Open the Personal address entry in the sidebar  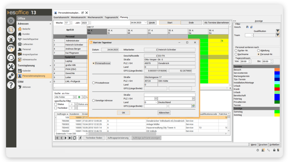(x=27, y=49)
